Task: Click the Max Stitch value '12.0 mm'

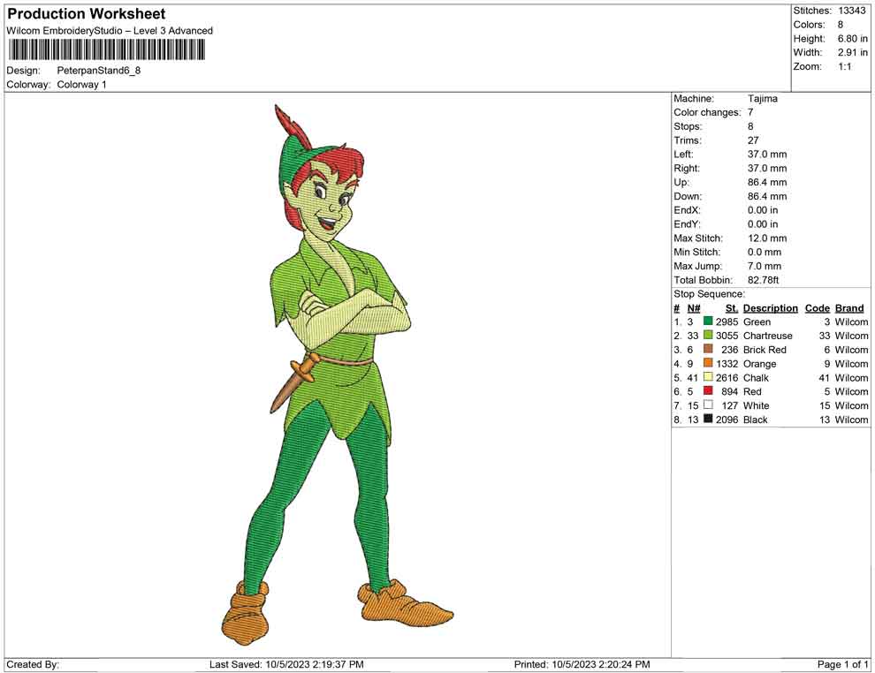Action: (767, 238)
